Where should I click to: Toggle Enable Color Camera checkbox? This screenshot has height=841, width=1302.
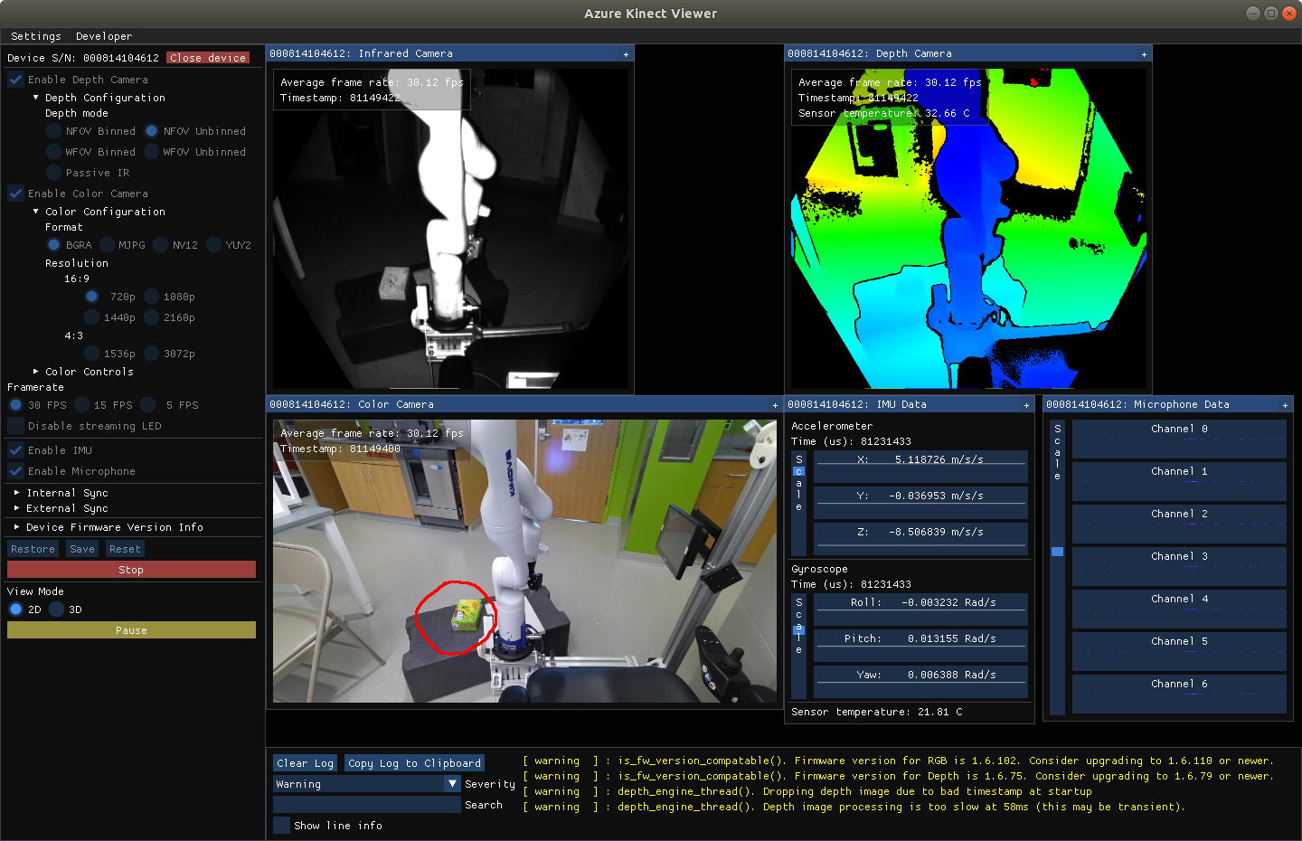pyautogui.click(x=15, y=194)
